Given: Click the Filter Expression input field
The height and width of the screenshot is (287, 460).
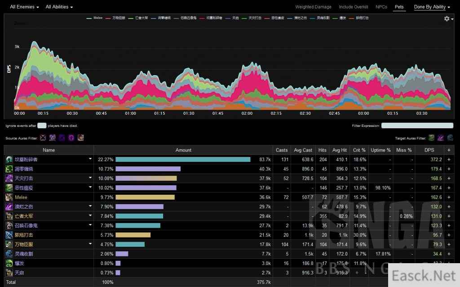Looking at the screenshot, I should (417, 126).
